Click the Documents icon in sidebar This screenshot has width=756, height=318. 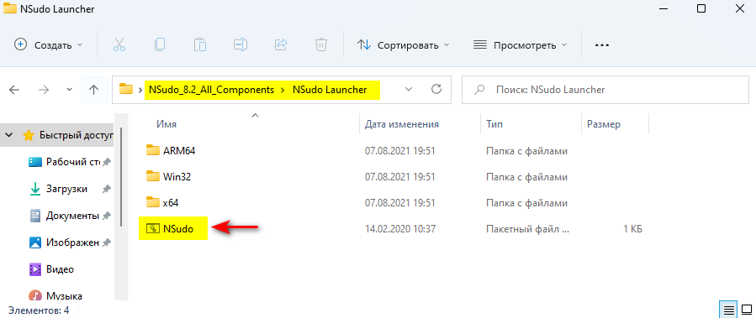pos(35,216)
